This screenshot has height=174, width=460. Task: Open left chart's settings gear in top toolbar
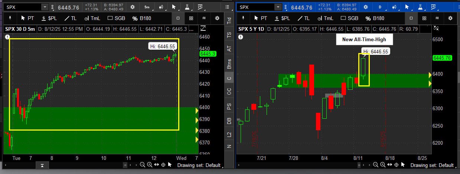pos(133,7)
